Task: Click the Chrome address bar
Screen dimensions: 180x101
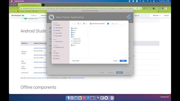Action: (78, 8)
